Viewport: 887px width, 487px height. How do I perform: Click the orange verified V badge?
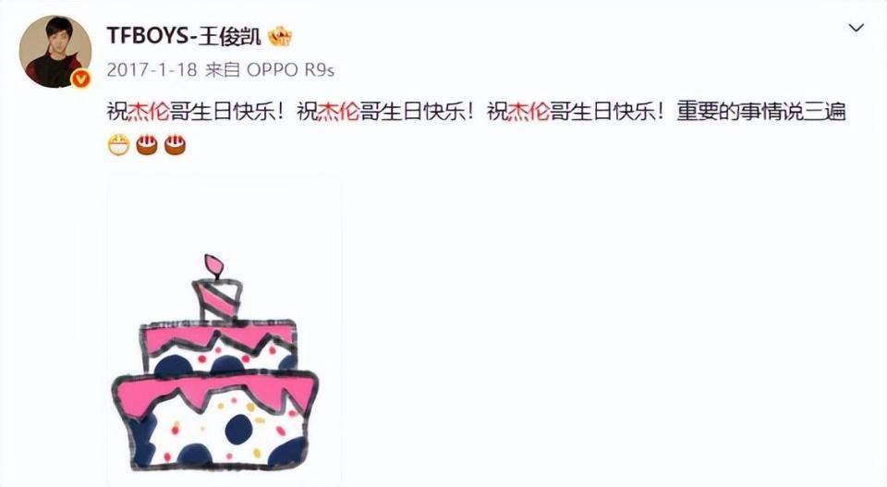pos(81,79)
